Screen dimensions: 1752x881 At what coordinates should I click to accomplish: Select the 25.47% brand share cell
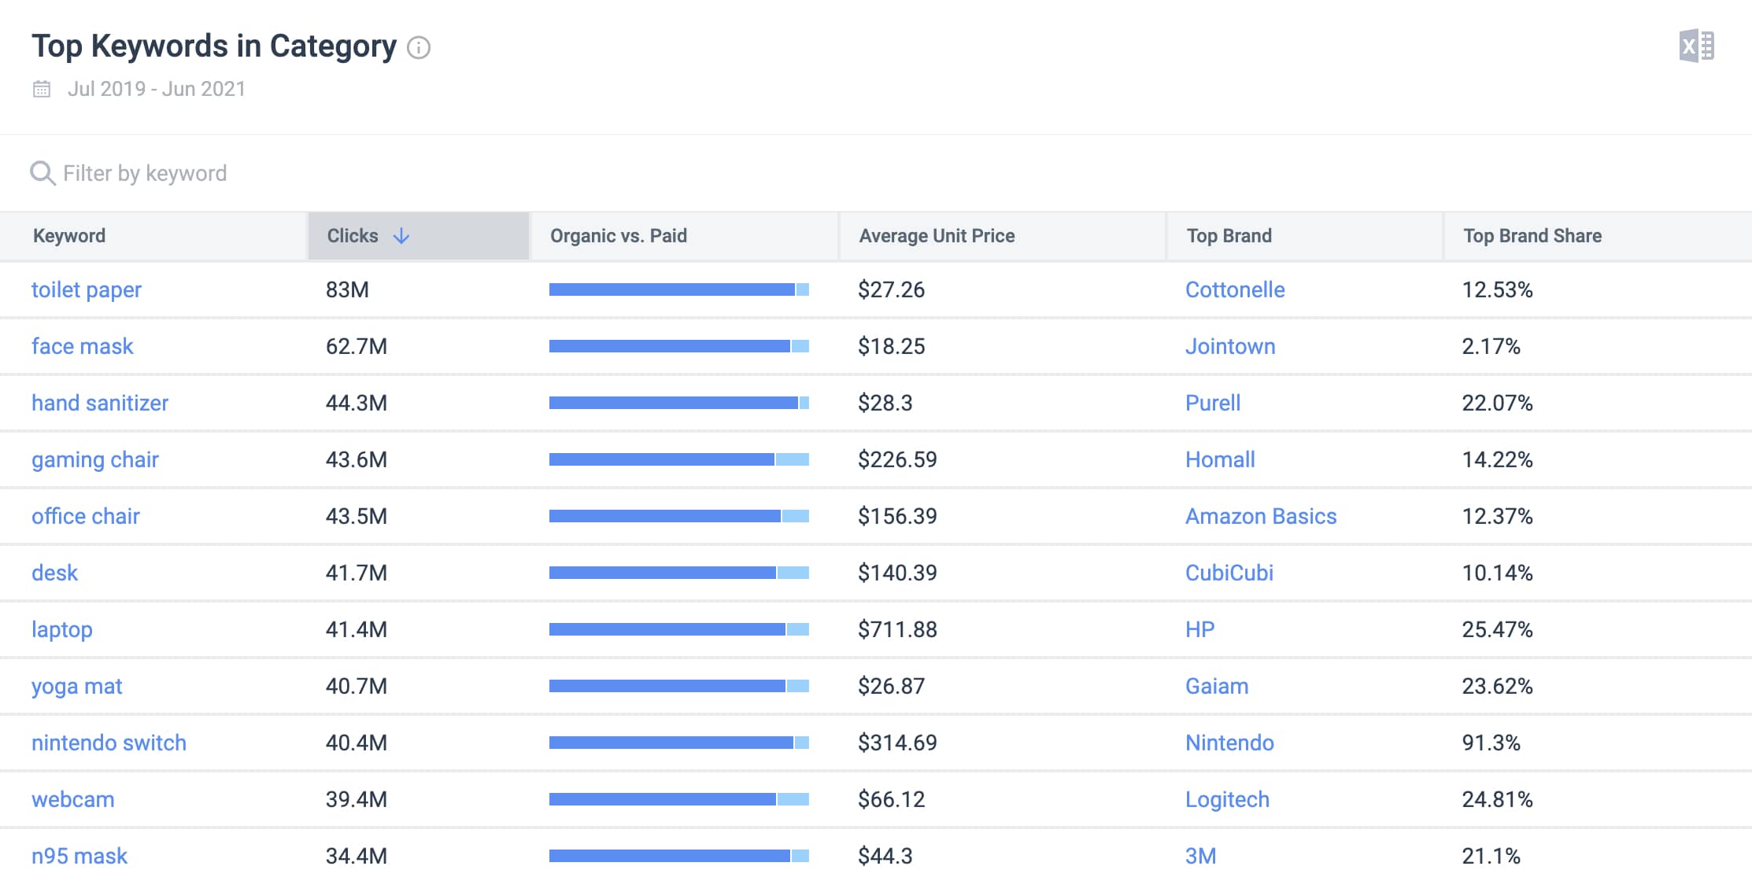click(1498, 629)
